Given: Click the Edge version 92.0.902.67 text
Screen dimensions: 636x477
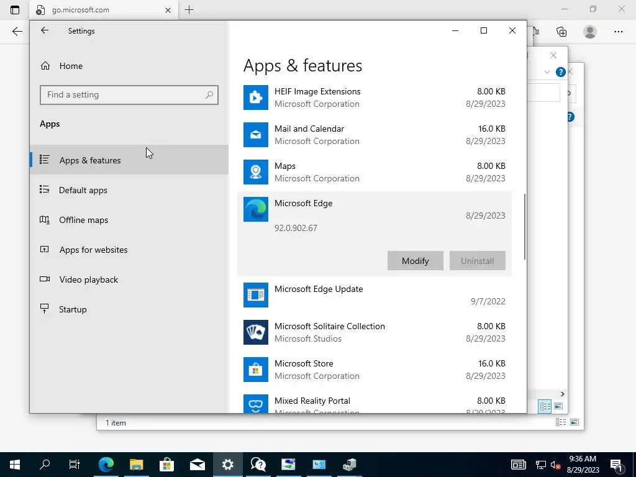Looking at the screenshot, I should tap(296, 228).
